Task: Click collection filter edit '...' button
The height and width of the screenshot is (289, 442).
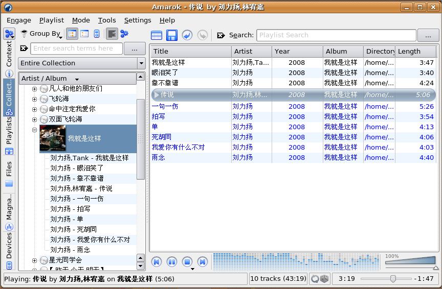Action: [x=135, y=49]
